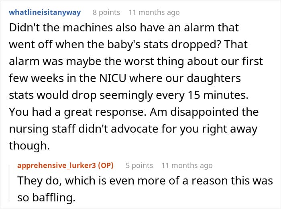281x209 pixels.
Task: Open the top comment's "11 months ago" timestamp
Action: 154,12
